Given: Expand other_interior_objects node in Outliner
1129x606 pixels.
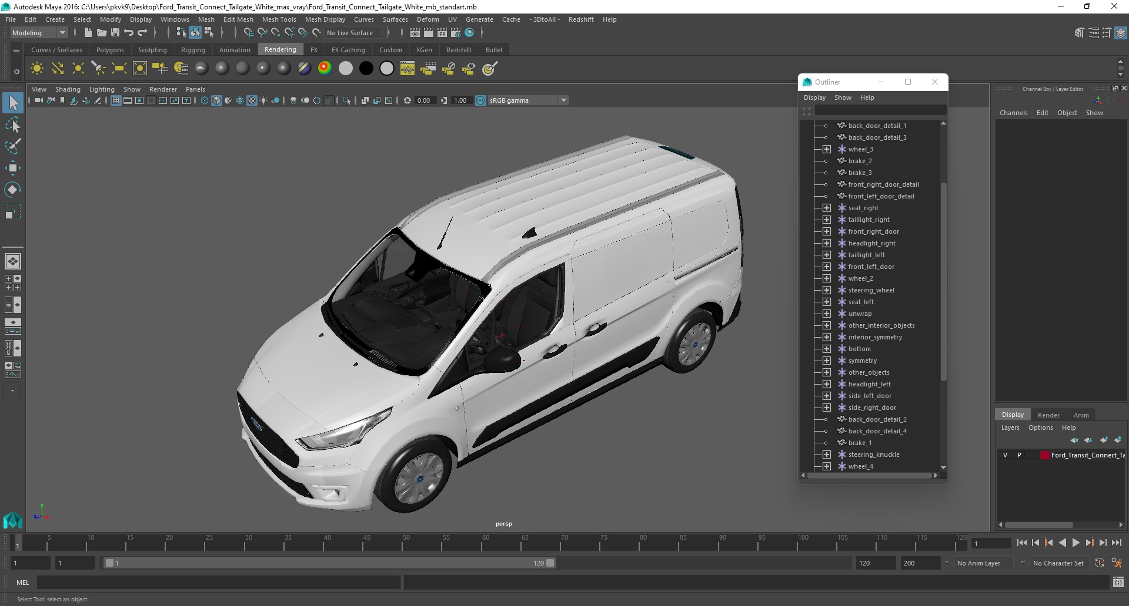Looking at the screenshot, I should [826, 325].
